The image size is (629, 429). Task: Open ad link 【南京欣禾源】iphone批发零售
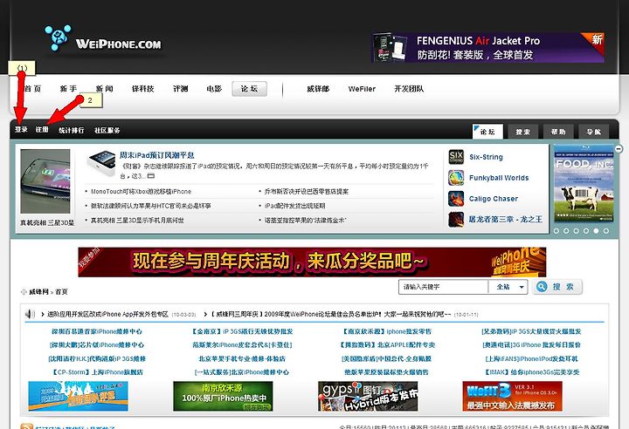coord(386,331)
